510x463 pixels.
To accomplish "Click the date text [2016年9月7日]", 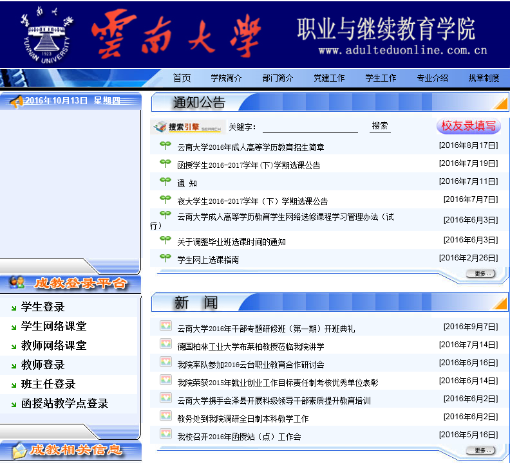I will 471,327.
